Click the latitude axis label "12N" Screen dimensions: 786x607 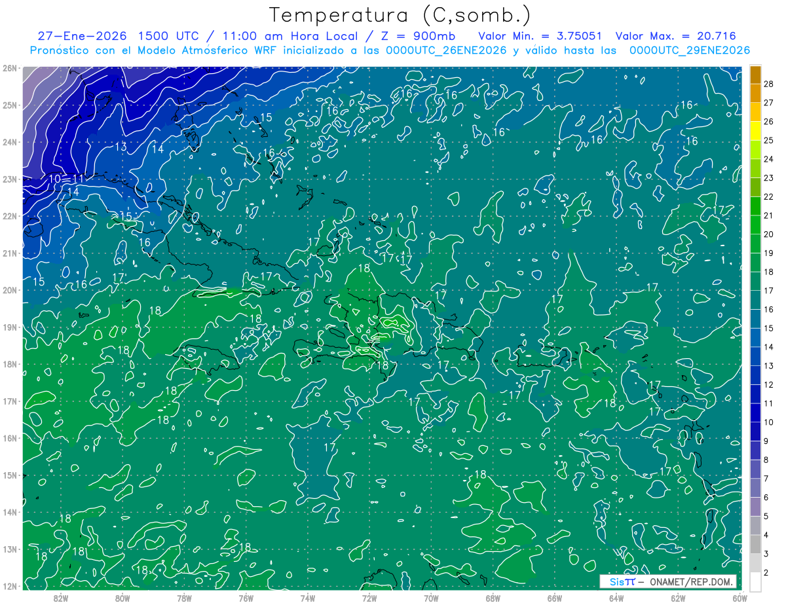9,586
